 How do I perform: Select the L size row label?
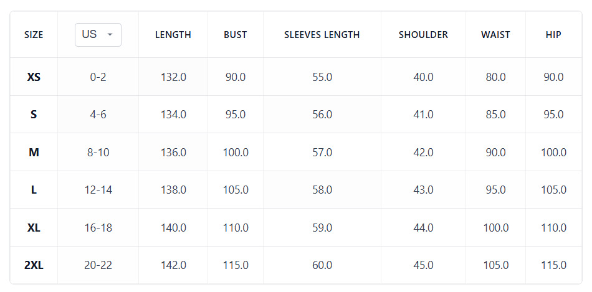pos(34,190)
